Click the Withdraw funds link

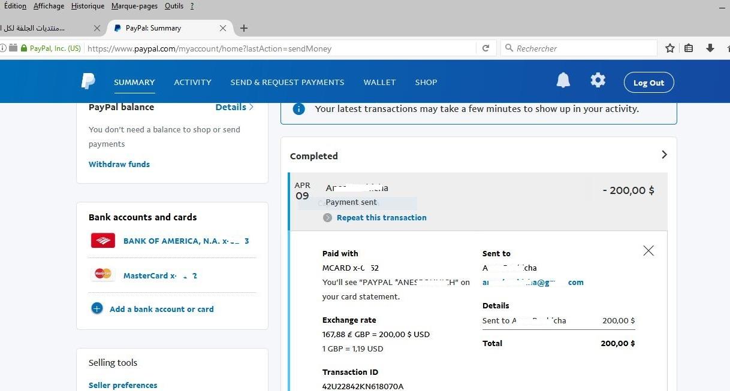119,164
